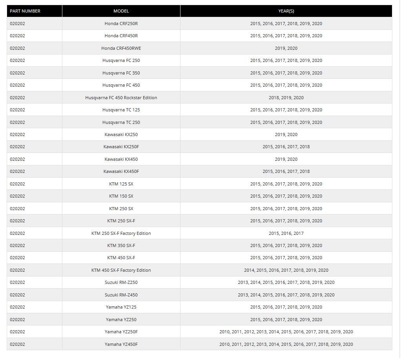Click the Husqvarna FC 350 model cell
This screenshot has width=401, height=358.
point(121,73)
